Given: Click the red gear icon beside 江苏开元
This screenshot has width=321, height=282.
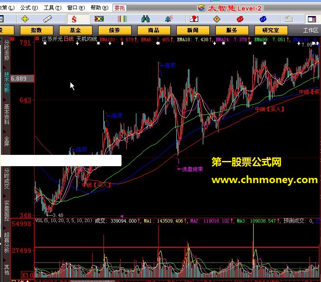Looking at the screenshot, I should pyautogui.click(x=37, y=39).
